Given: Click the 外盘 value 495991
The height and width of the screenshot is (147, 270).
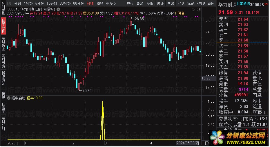Looking at the screenshot, I should point(241,95).
